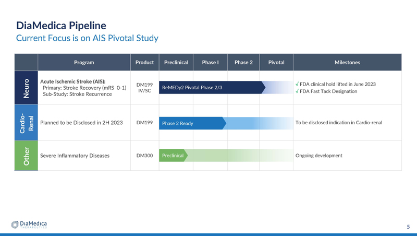
Task: Click the DiaMedica Therapeutics logo
Action: point(29,225)
